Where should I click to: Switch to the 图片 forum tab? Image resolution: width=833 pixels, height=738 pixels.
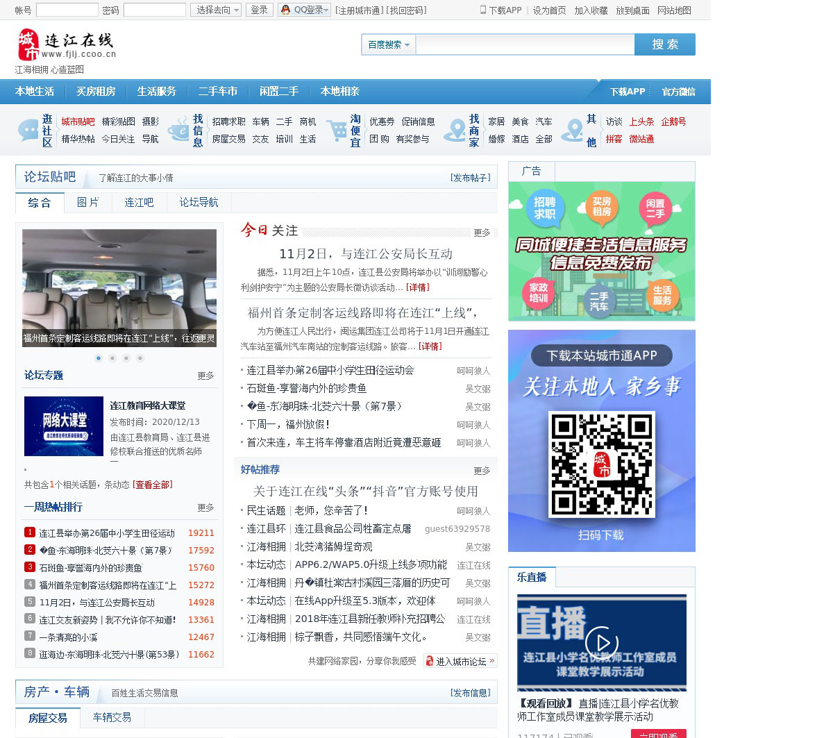coord(87,203)
